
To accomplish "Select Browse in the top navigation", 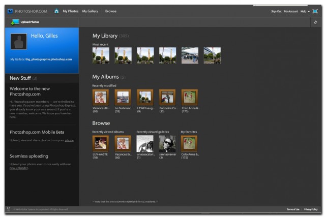I will 110,11.
